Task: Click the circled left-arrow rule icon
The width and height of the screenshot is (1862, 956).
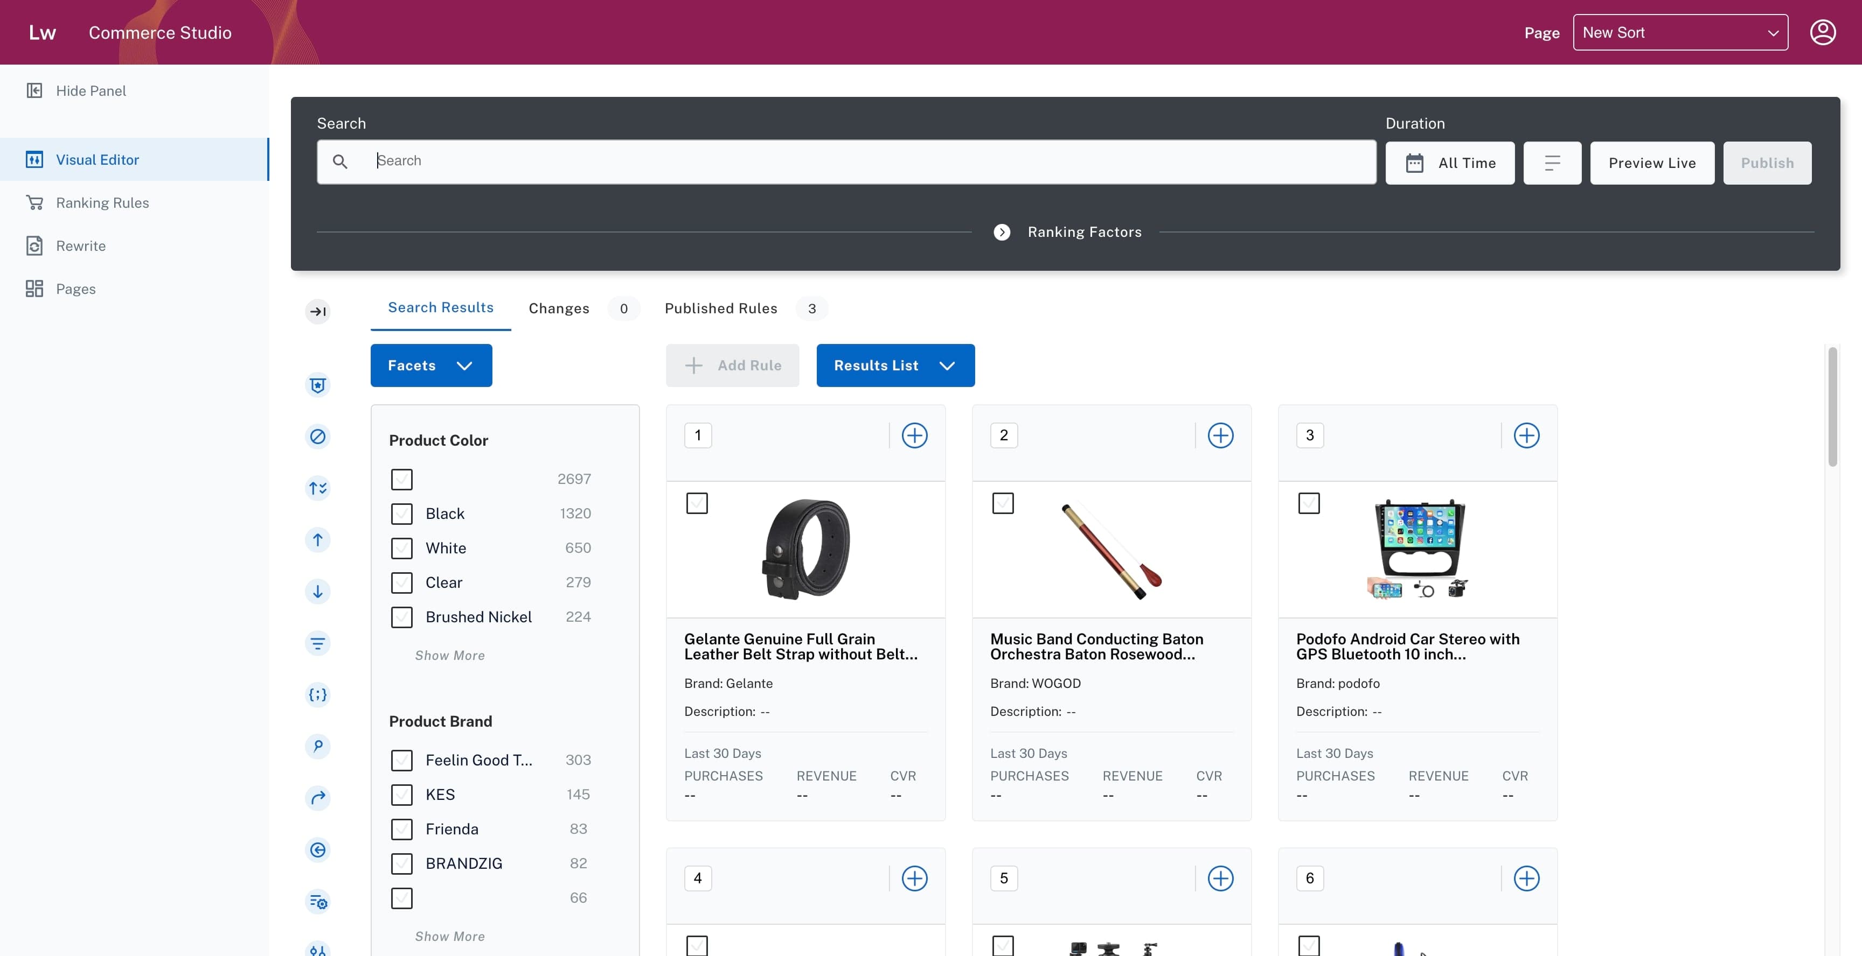Action: pyautogui.click(x=317, y=850)
